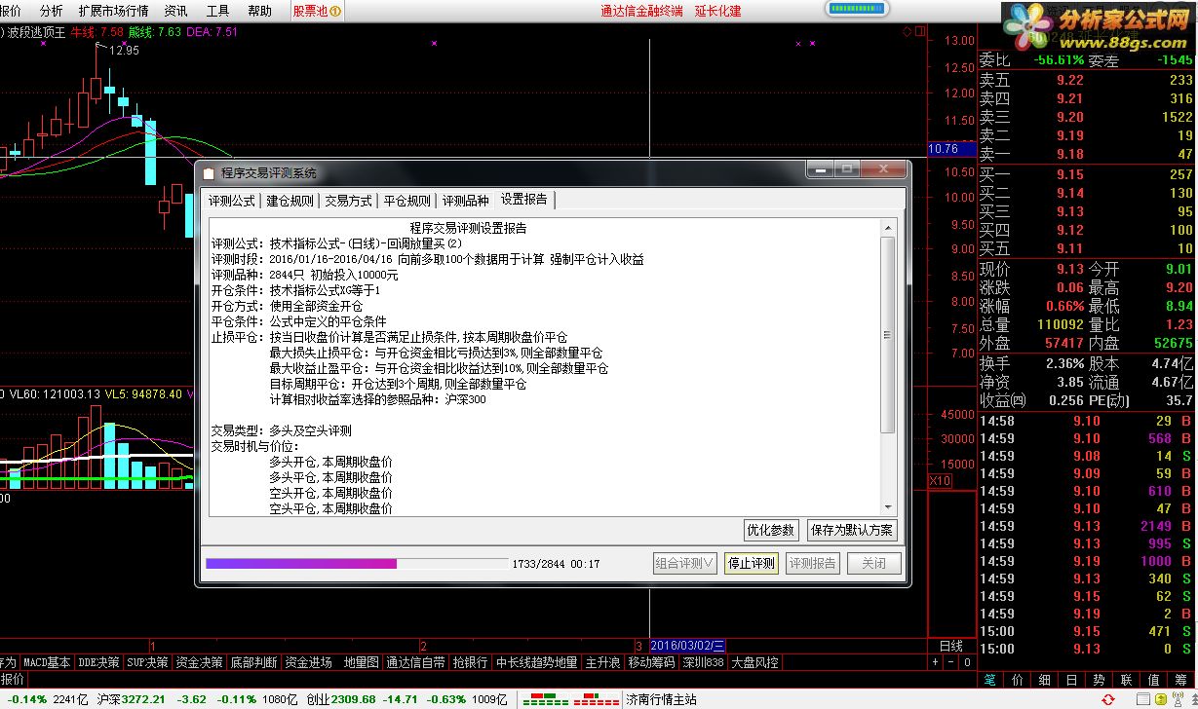Click the 股票池 button in menu bar
Image resolution: width=1198 pixels, height=709 pixels.
coord(317,11)
